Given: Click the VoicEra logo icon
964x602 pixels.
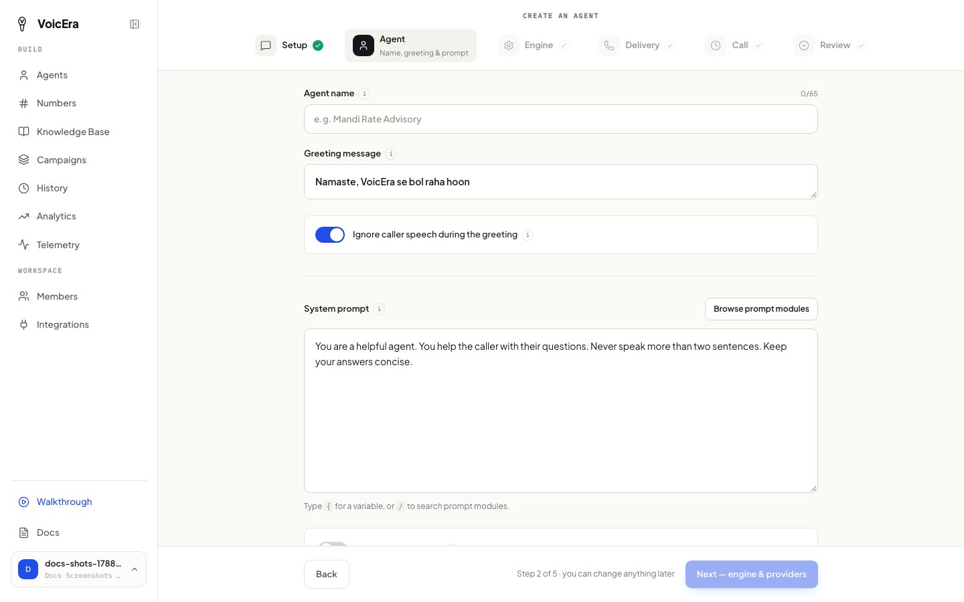Looking at the screenshot, I should pyautogui.click(x=22, y=24).
